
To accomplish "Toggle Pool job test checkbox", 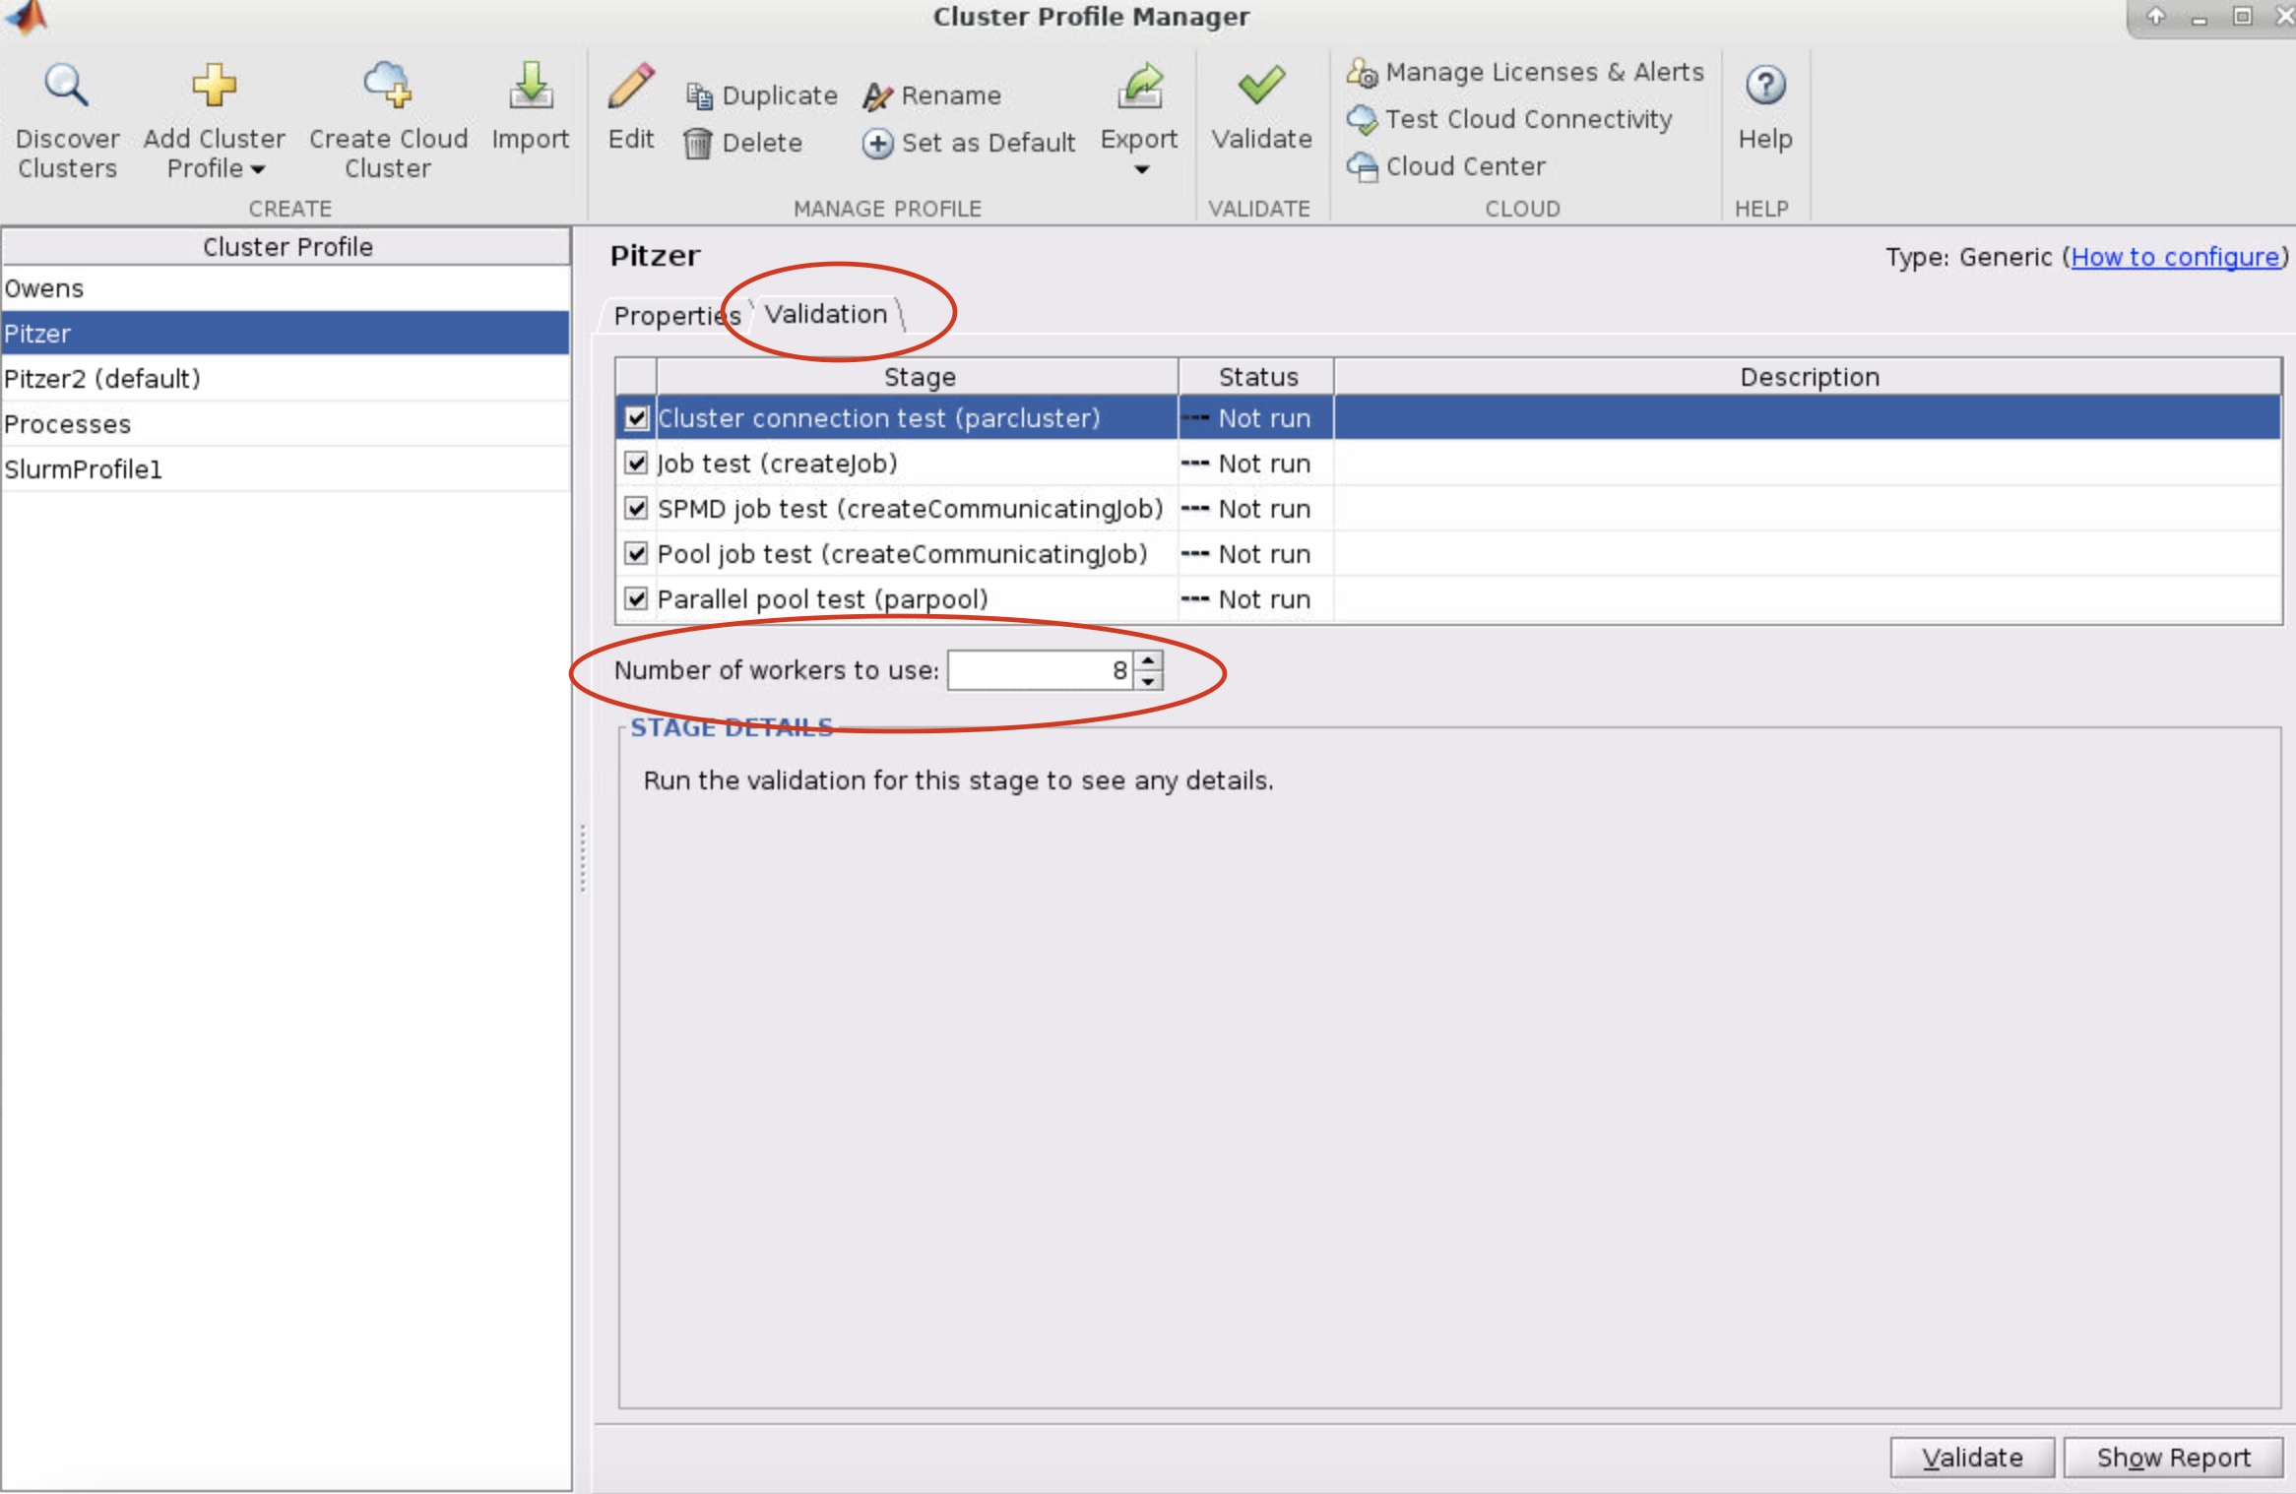I will pyautogui.click(x=636, y=554).
